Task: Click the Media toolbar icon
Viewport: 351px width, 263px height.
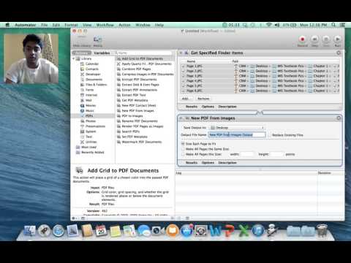Action: click(x=98, y=40)
